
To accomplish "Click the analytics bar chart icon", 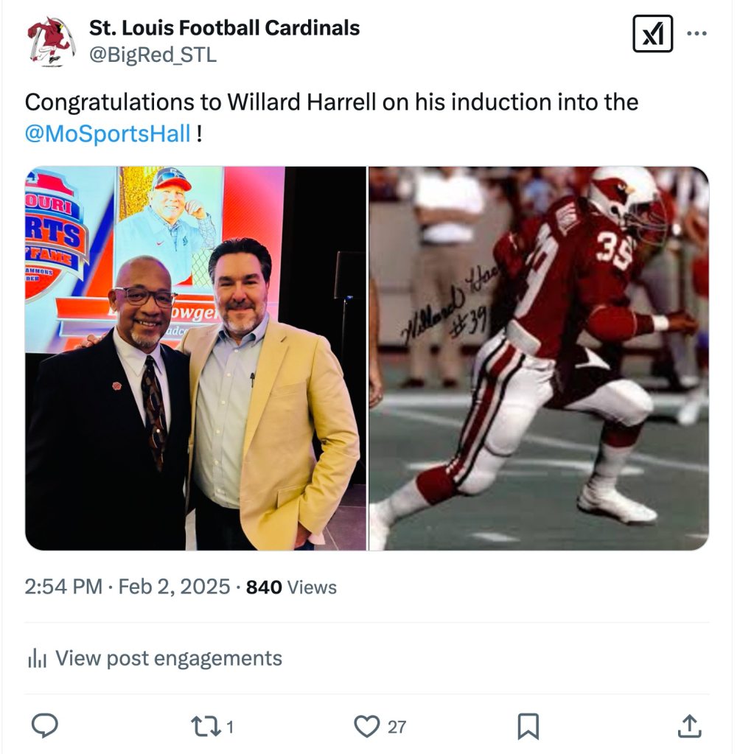I will (37, 658).
